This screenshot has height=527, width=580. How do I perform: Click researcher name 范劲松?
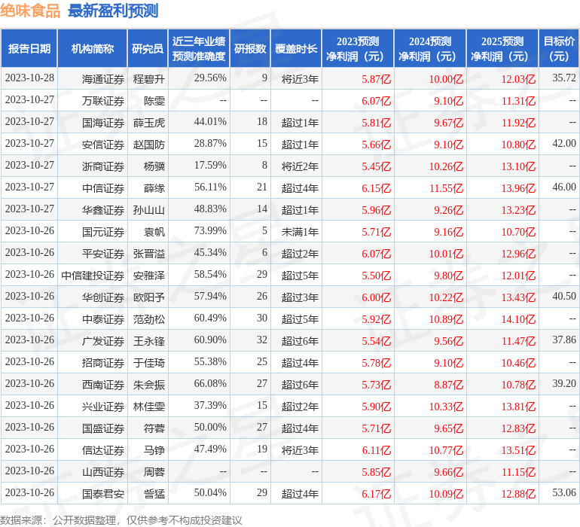click(x=148, y=318)
